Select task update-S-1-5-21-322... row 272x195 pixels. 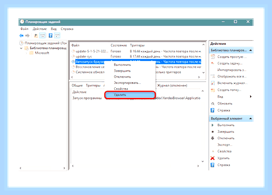136,51
